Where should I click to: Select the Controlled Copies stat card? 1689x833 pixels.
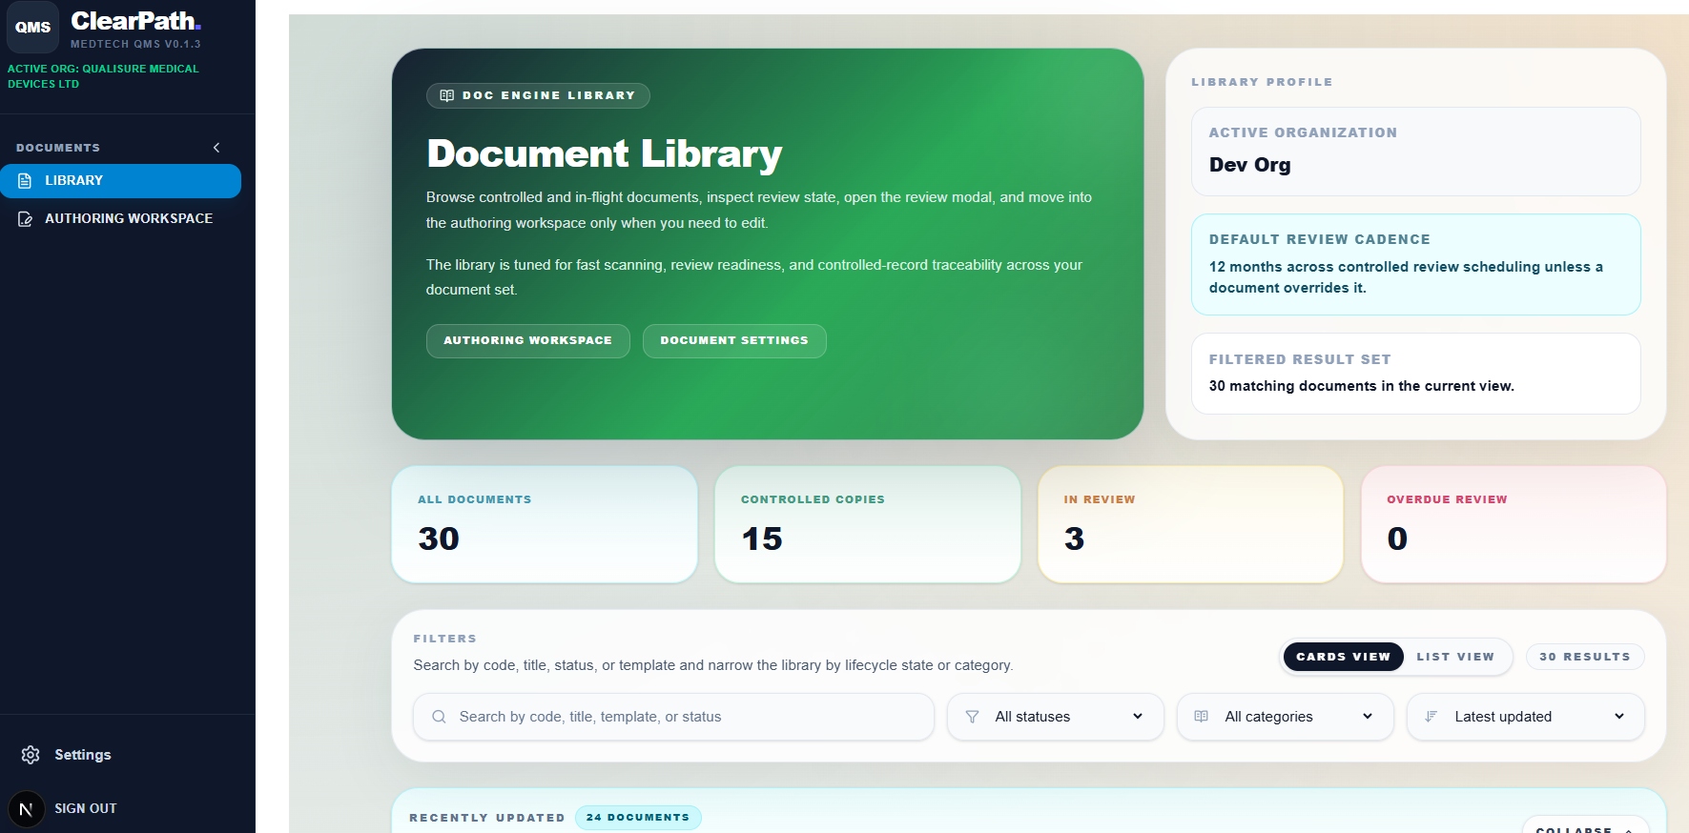coord(867,524)
